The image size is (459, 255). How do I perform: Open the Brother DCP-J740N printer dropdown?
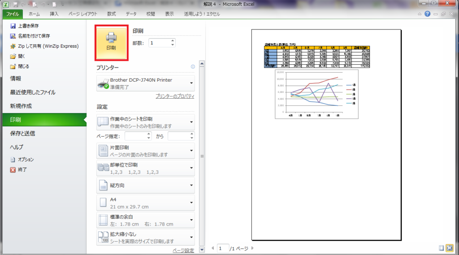click(146, 83)
